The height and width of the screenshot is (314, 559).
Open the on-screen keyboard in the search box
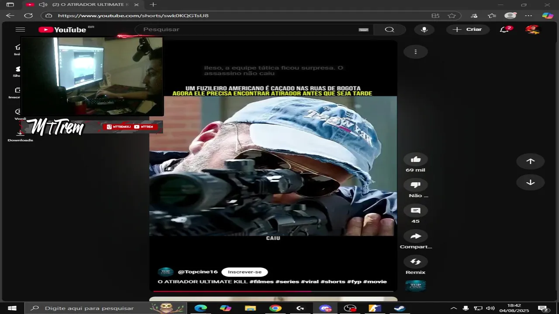click(363, 30)
